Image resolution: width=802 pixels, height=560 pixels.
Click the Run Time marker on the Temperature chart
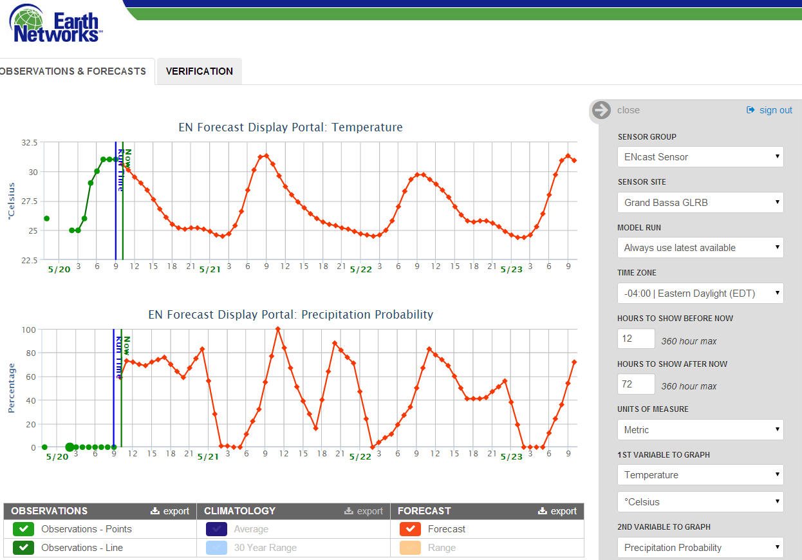[x=120, y=170]
